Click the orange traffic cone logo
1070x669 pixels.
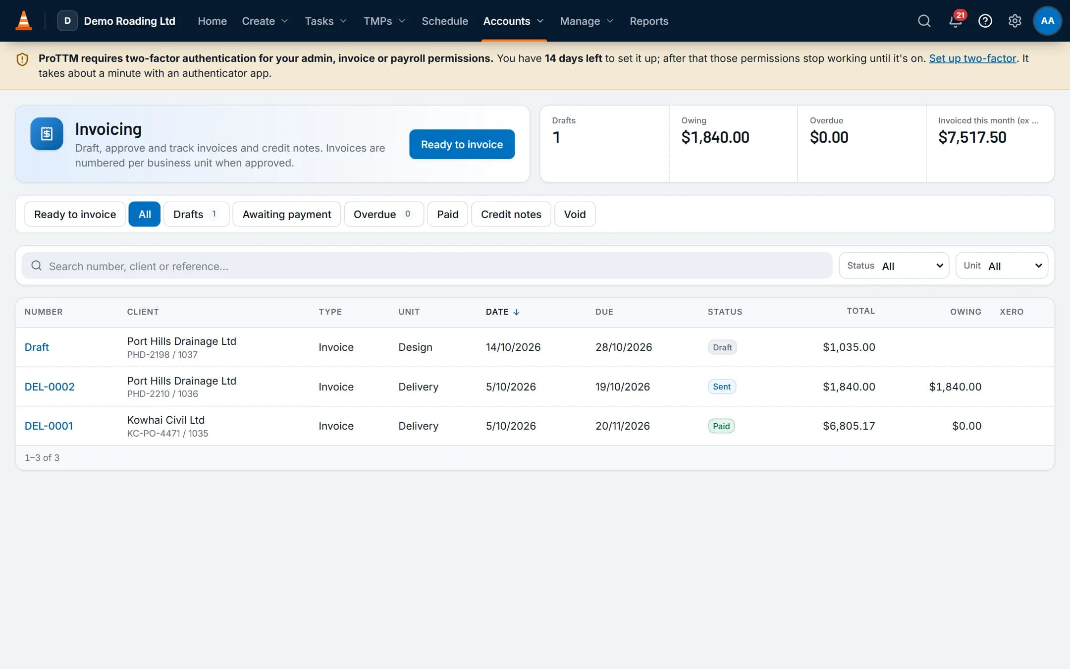tap(23, 21)
